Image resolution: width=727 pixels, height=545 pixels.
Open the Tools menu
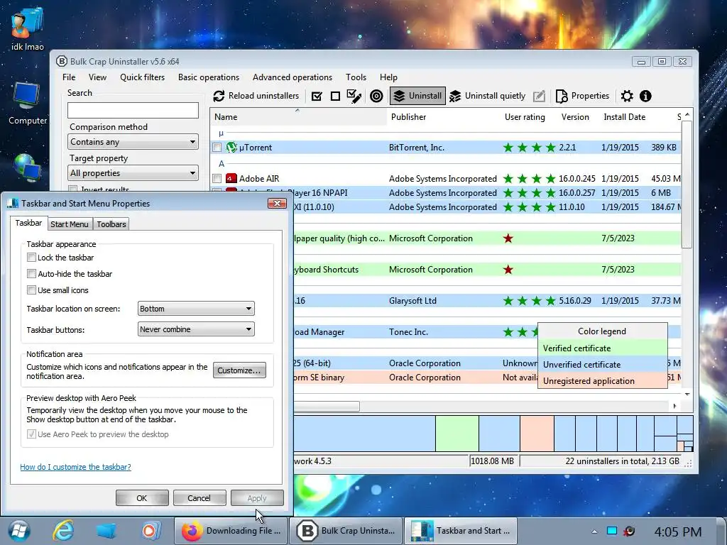point(356,77)
